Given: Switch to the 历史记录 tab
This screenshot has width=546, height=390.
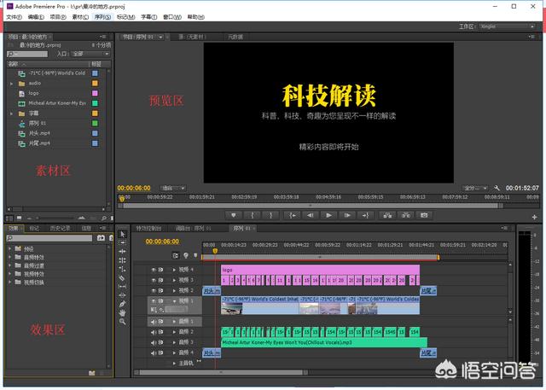Looking at the screenshot, I should coord(61,229).
